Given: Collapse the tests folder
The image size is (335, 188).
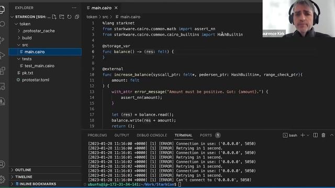Looking at the screenshot, I should [19, 59].
